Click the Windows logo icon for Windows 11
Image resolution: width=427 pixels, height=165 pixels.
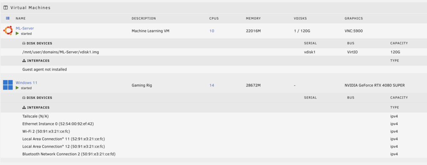[8, 85]
